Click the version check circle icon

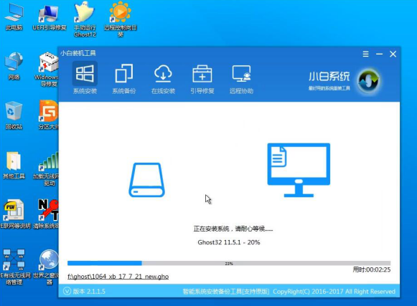pos(67,292)
